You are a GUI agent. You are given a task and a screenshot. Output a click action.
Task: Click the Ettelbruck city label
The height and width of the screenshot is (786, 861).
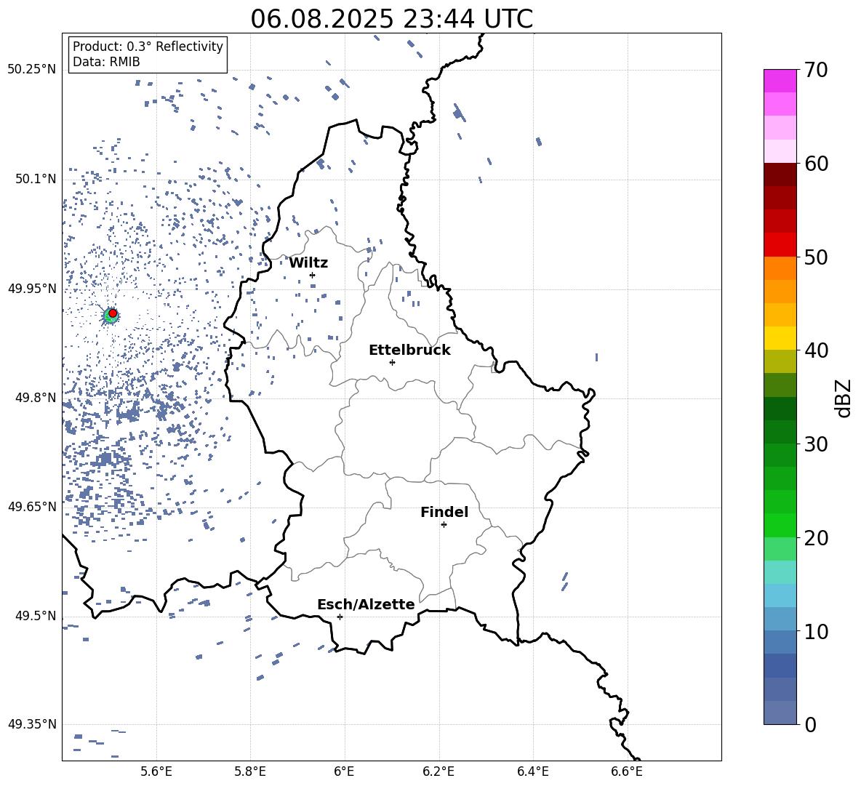(x=409, y=350)
